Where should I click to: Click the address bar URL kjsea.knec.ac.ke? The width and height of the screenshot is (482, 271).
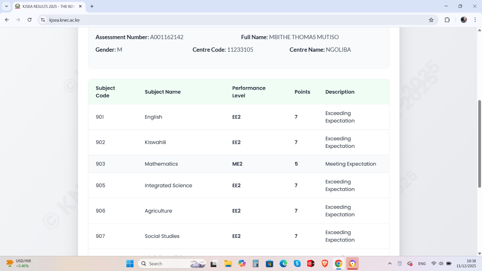pyautogui.click(x=64, y=20)
